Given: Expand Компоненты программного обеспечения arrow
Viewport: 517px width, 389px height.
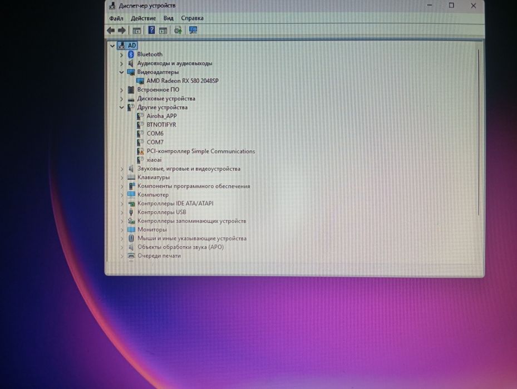Looking at the screenshot, I should pyautogui.click(x=122, y=186).
